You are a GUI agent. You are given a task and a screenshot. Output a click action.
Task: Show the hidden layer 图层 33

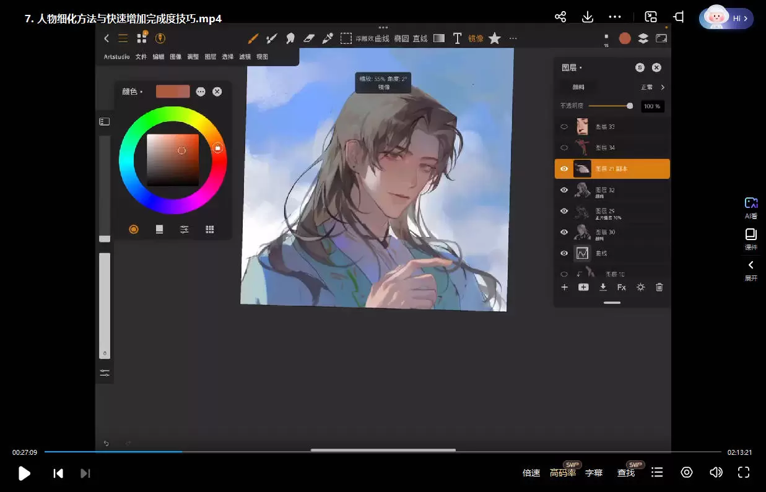(x=564, y=127)
